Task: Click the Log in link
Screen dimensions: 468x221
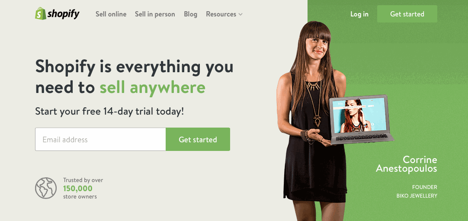Action: (x=359, y=14)
